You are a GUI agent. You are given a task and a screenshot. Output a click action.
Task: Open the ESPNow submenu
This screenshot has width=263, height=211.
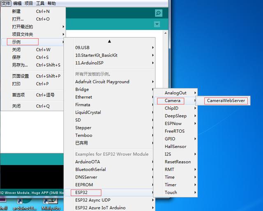[x=175, y=124]
